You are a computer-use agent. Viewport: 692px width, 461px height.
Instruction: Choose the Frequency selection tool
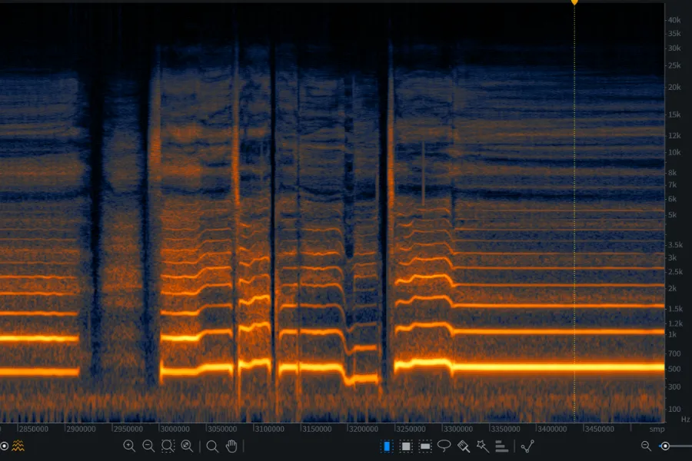tap(425, 446)
